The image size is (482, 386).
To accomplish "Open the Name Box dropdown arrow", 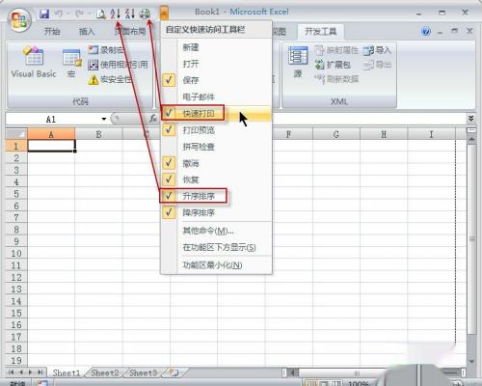I will (x=104, y=119).
